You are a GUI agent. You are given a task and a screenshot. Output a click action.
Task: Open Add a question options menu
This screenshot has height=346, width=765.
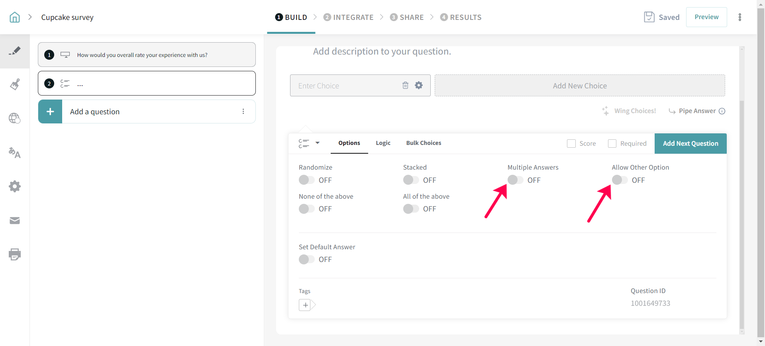coord(243,111)
